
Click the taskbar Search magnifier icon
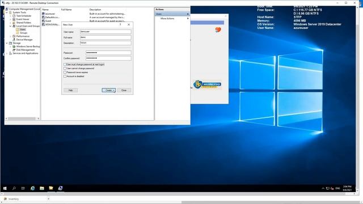coord(14,188)
